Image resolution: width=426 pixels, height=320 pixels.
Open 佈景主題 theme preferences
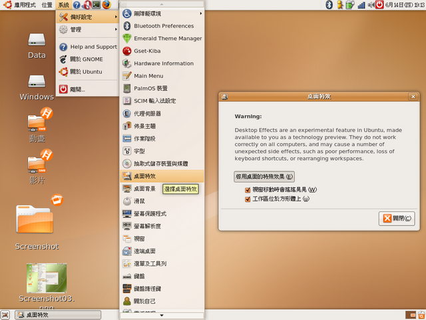[x=162, y=126]
